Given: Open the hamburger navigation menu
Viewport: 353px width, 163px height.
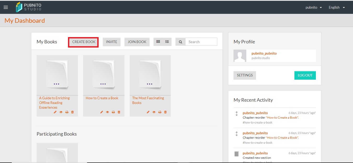Looking at the screenshot, I should pos(6,7).
